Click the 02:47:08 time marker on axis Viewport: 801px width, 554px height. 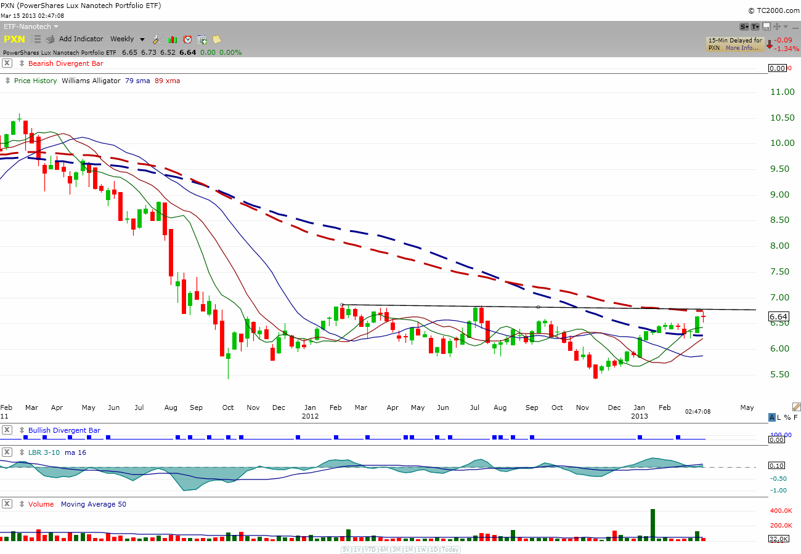pos(697,411)
